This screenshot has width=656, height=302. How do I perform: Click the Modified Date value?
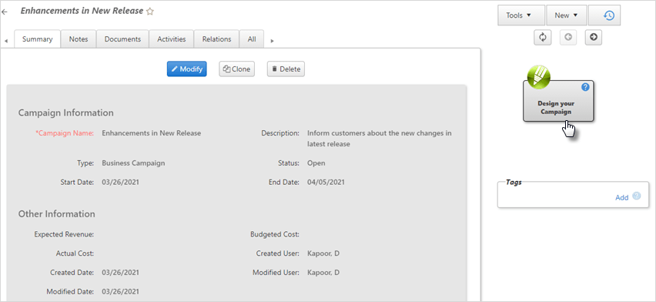click(120, 291)
